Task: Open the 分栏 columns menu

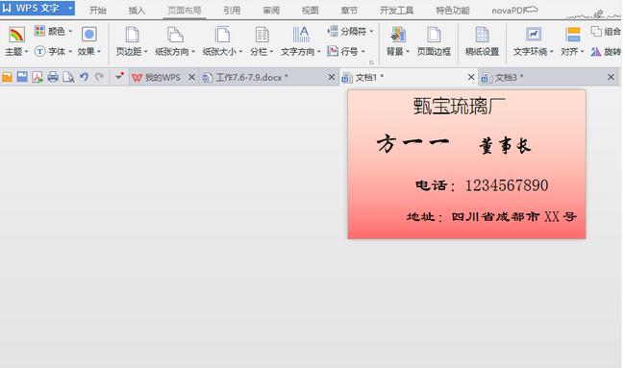Action: (x=262, y=41)
